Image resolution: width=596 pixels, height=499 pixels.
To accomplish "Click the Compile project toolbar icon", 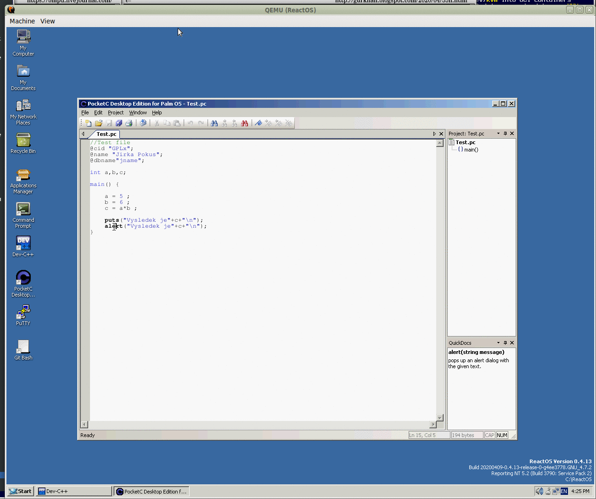I will point(143,123).
